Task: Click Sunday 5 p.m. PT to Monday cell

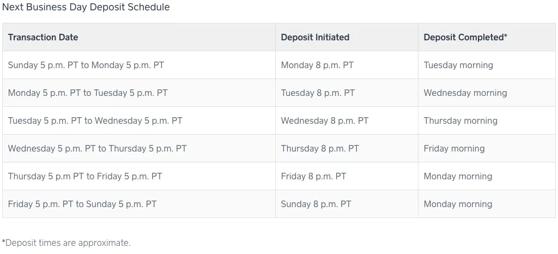Action: point(139,65)
